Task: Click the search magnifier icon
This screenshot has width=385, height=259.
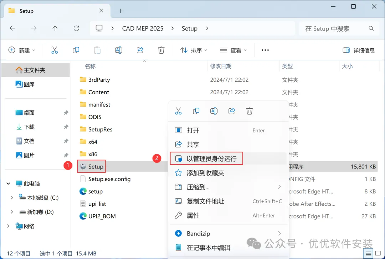Action: pos(371,28)
